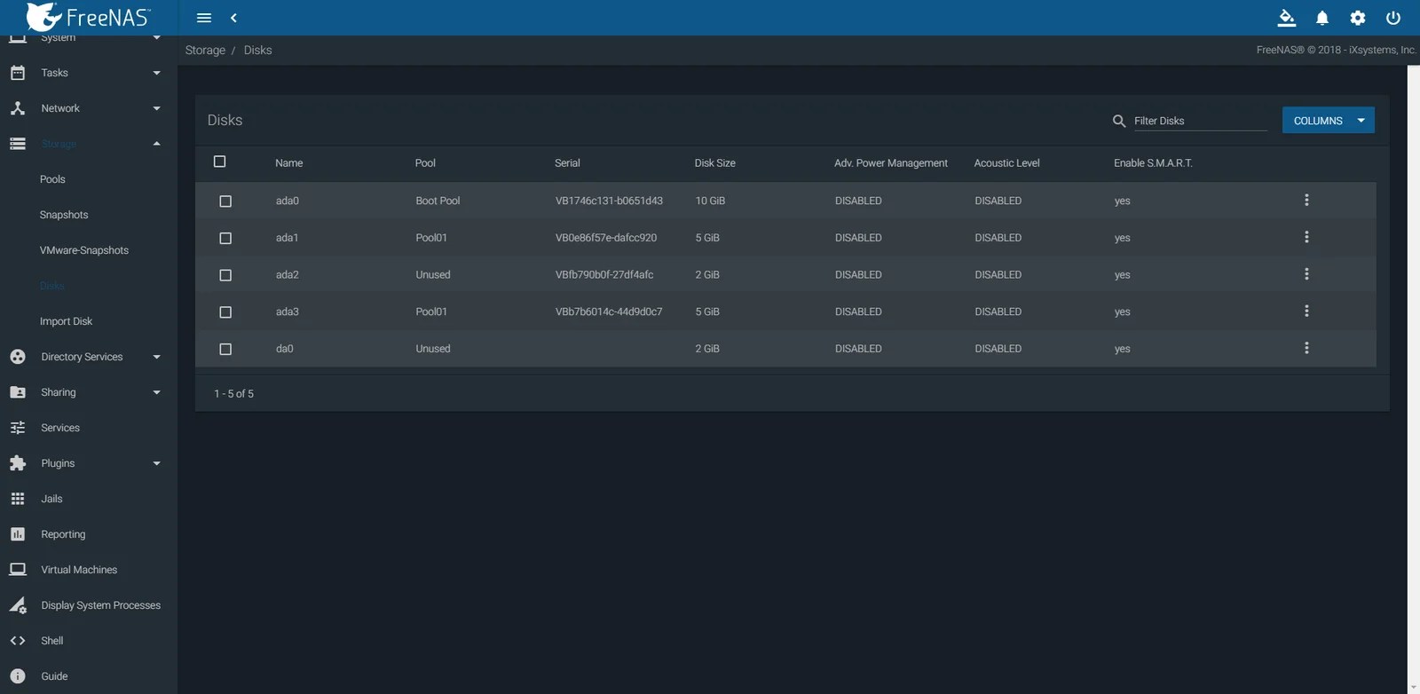The height and width of the screenshot is (694, 1420).
Task: Click the notifications bell icon
Action: pyautogui.click(x=1321, y=18)
